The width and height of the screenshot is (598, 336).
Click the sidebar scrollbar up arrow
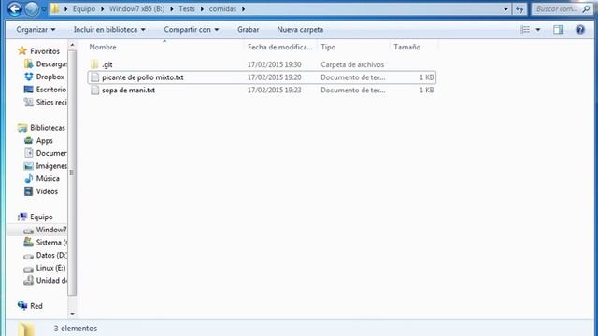tap(72, 45)
